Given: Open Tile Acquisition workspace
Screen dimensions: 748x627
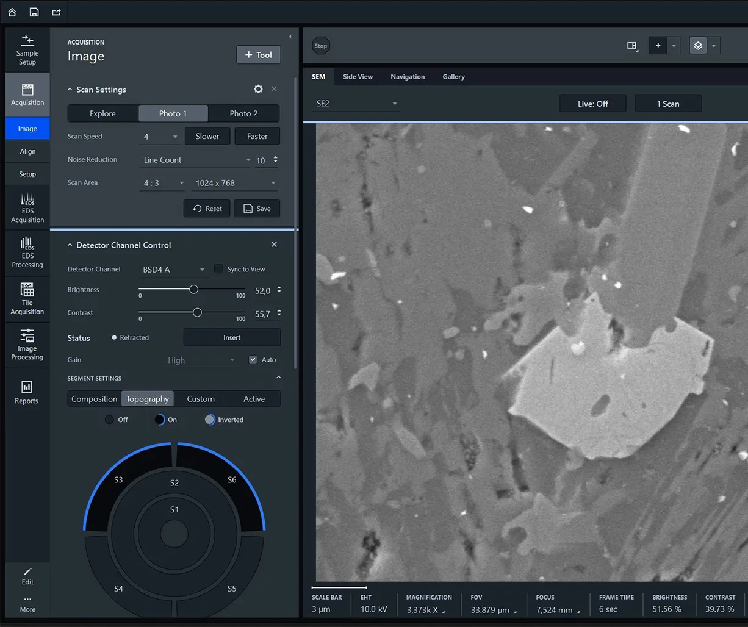Looking at the screenshot, I should pos(27,299).
